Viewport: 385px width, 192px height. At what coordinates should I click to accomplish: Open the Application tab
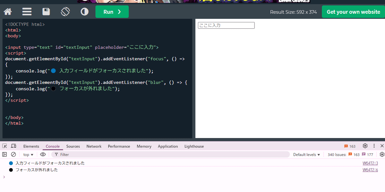tap(168, 146)
